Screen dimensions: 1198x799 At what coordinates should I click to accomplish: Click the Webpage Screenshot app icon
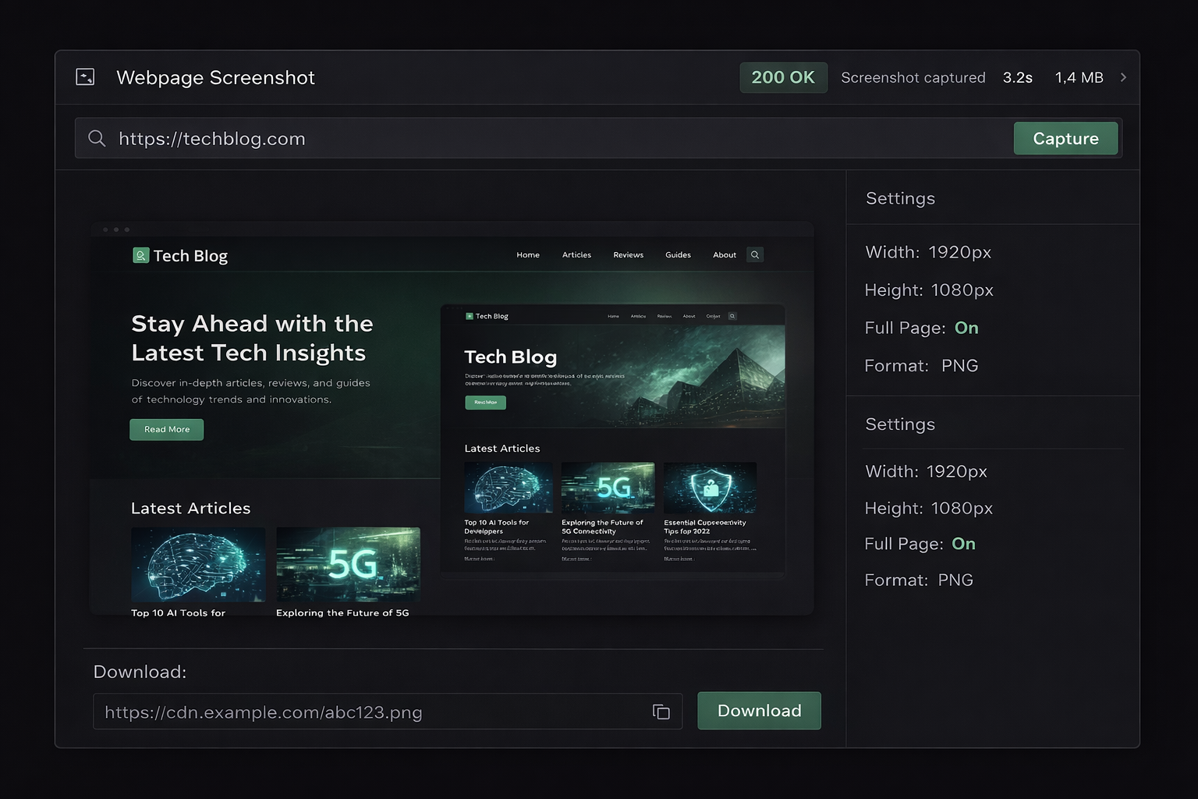pos(85,77)
